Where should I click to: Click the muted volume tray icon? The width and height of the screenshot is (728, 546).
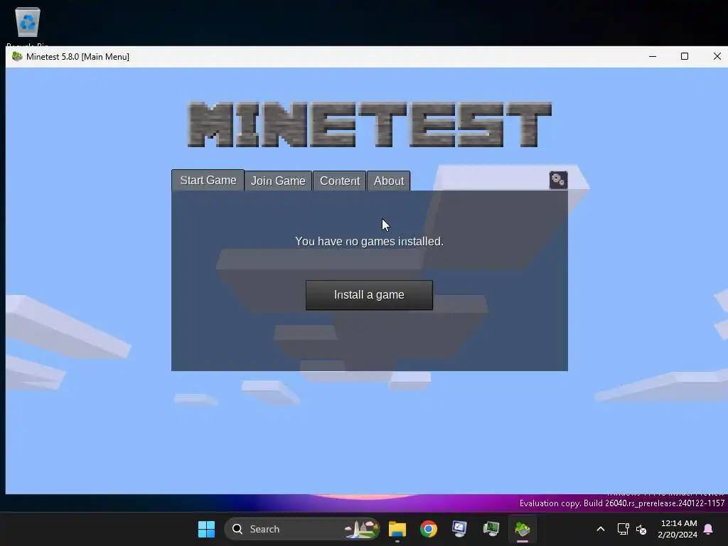coord(641,529)
